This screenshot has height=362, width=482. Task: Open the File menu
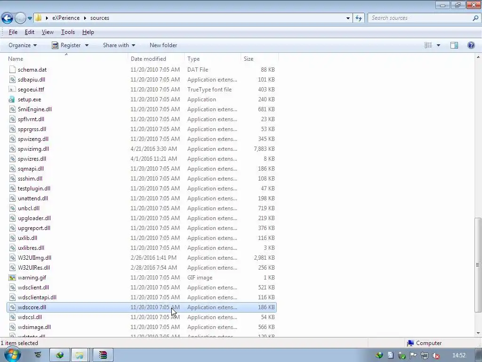coord(13,32)
